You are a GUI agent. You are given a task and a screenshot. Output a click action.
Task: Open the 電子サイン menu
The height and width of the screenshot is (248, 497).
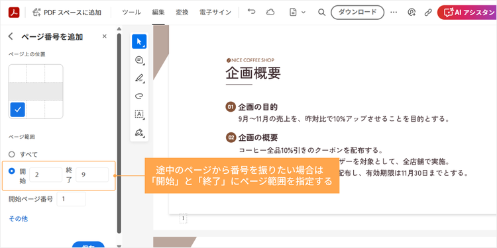point(215,13)
